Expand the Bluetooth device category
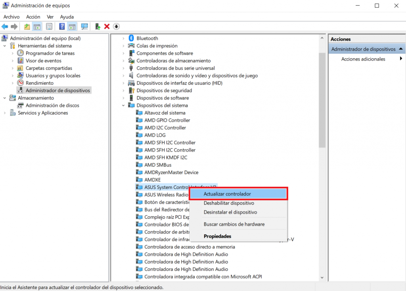406x291 pixels. click(123, 38)
